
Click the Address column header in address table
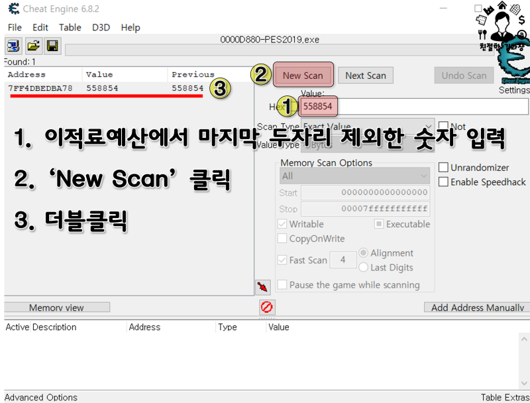144,327
